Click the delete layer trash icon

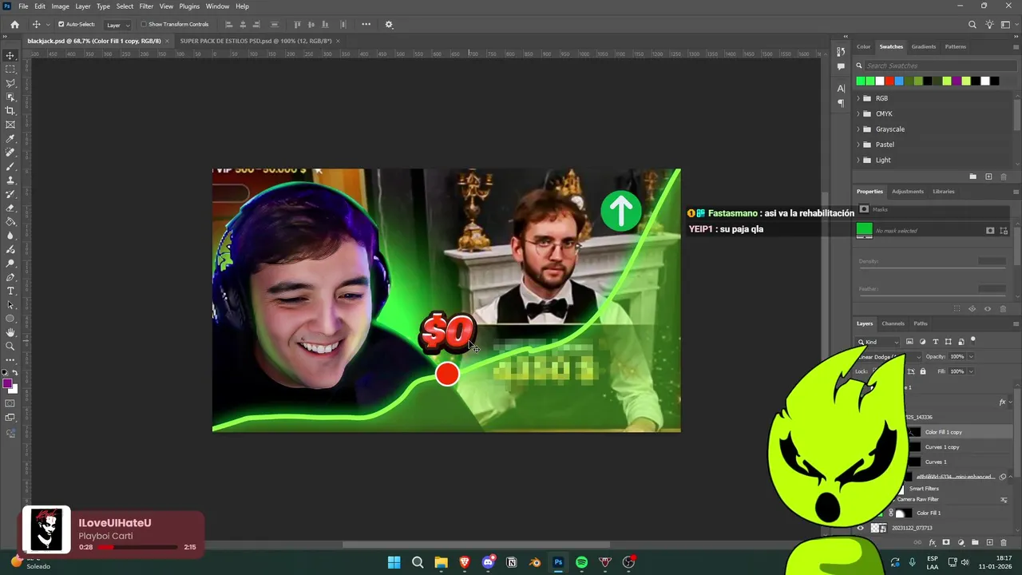click(x=1004, y=543)
